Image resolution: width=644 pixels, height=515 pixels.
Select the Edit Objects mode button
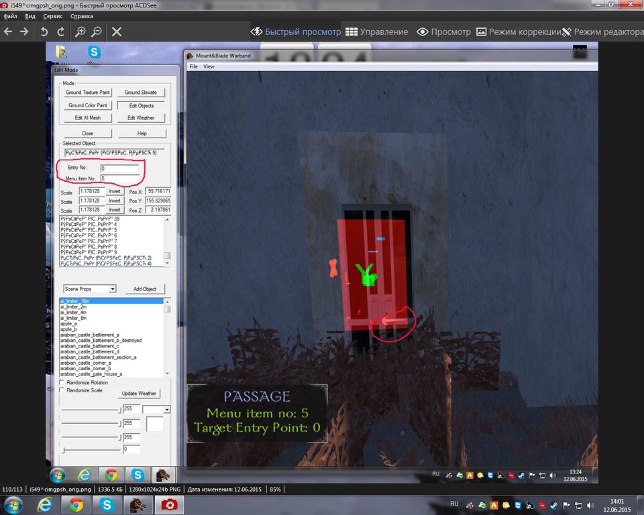(140, 105)
